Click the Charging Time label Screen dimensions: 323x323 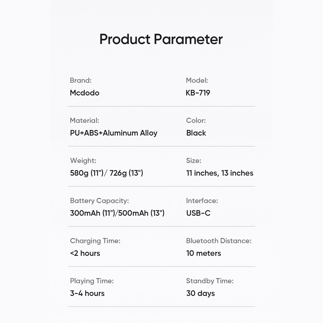pyautogui.click(x=95, y=241)
